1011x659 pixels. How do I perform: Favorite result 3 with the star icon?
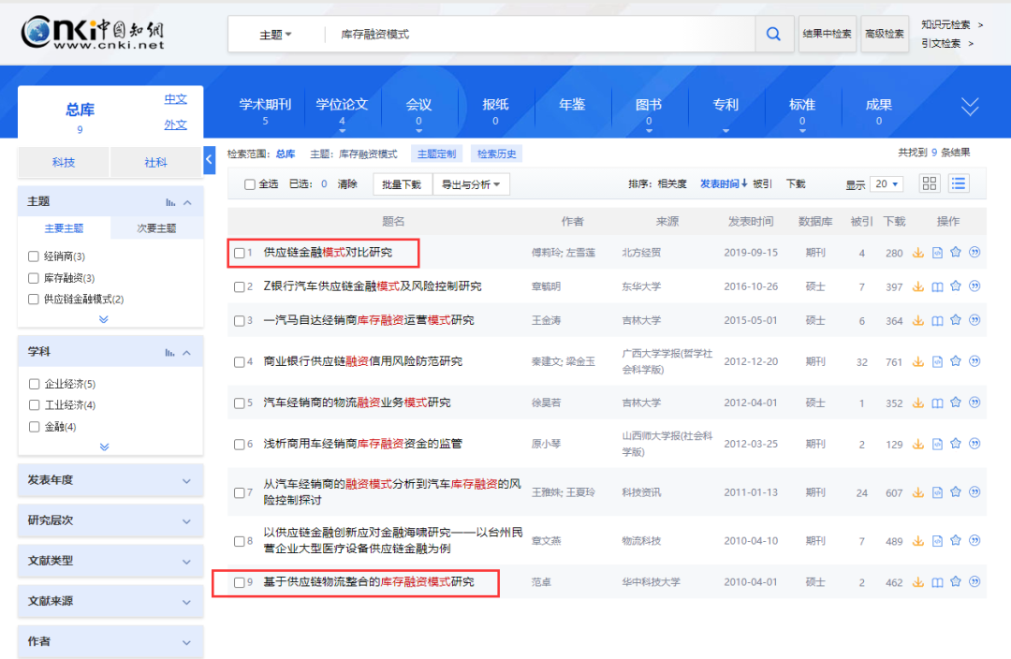[956, 320]
